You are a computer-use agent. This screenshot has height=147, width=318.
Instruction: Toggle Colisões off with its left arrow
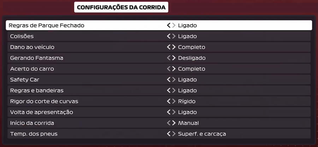169,36
